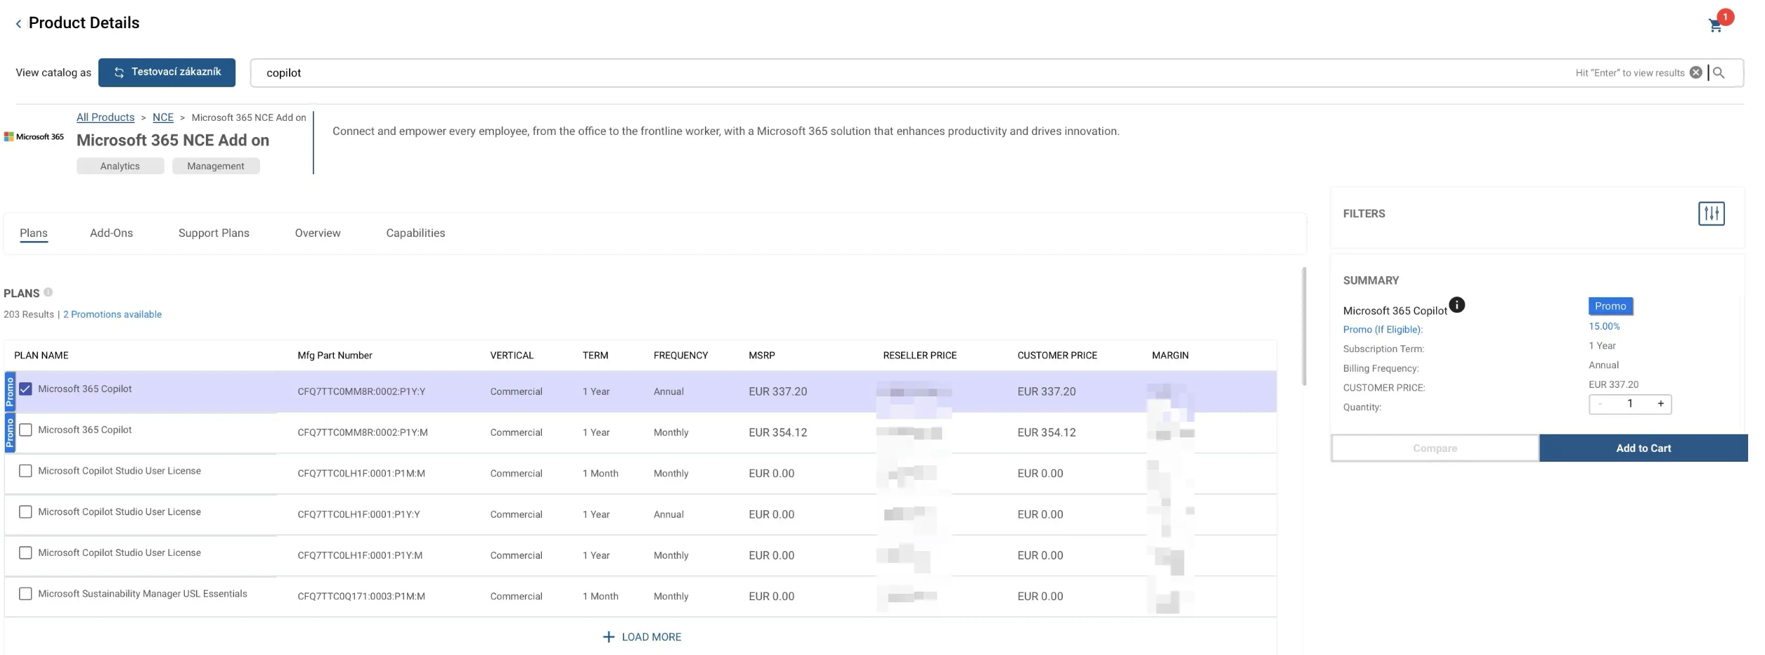Click the info icon beside PLANS heading

(x=49, y=292)
